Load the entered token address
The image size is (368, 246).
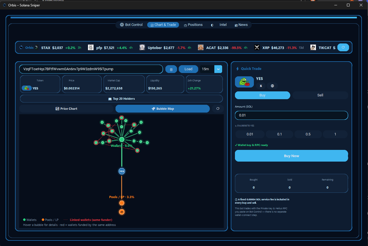click(x=188, y=69)
